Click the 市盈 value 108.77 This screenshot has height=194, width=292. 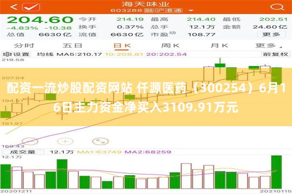pos(201,34)
